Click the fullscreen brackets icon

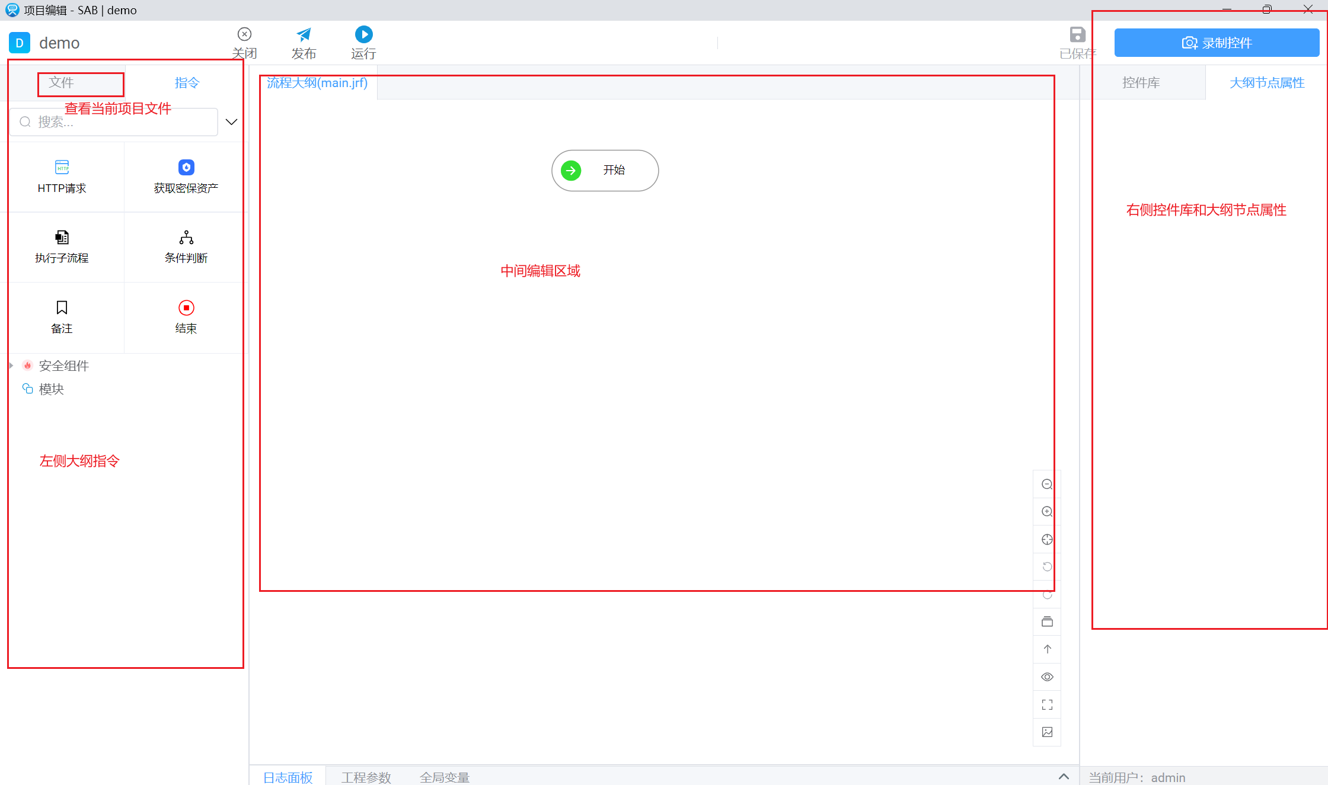[x=1047, y=704]
